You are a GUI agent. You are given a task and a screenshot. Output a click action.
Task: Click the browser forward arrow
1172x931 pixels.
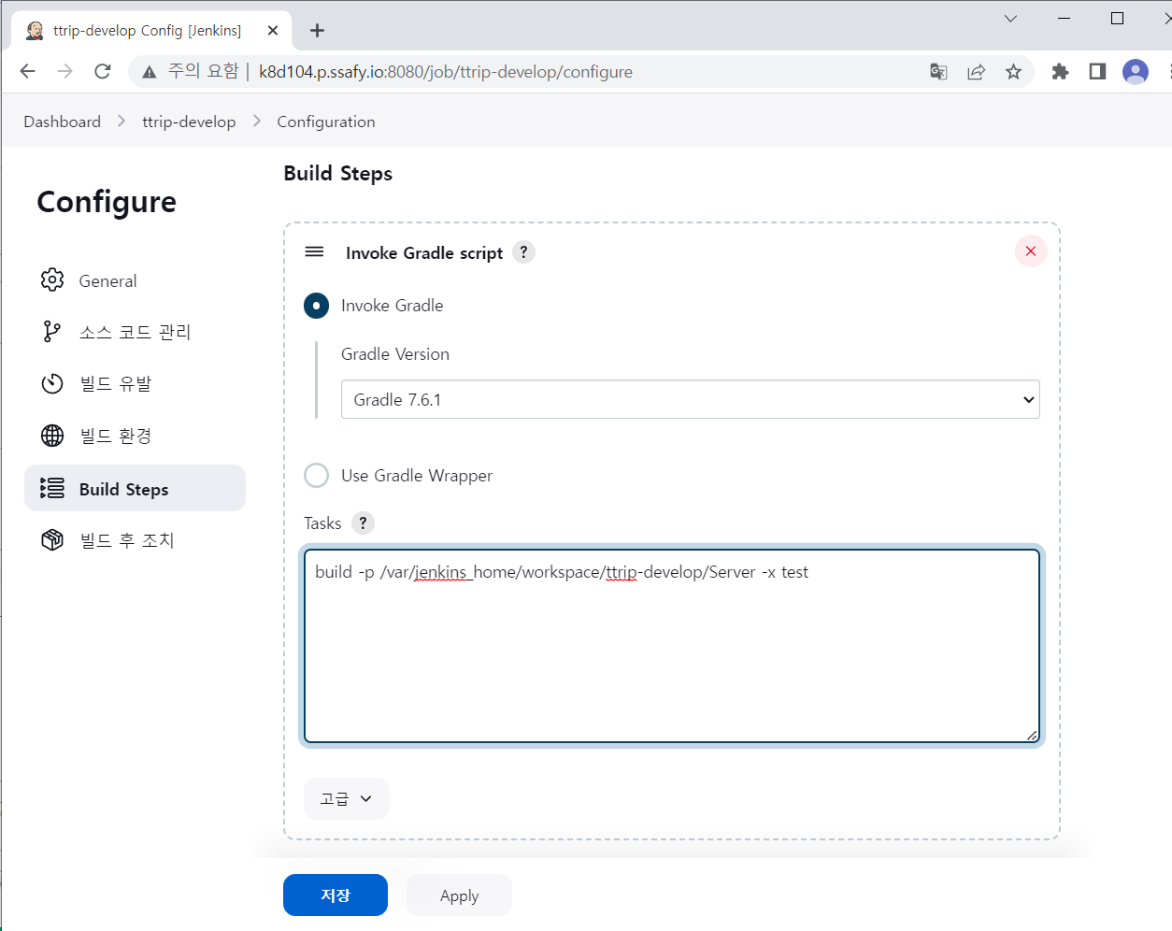64,71
